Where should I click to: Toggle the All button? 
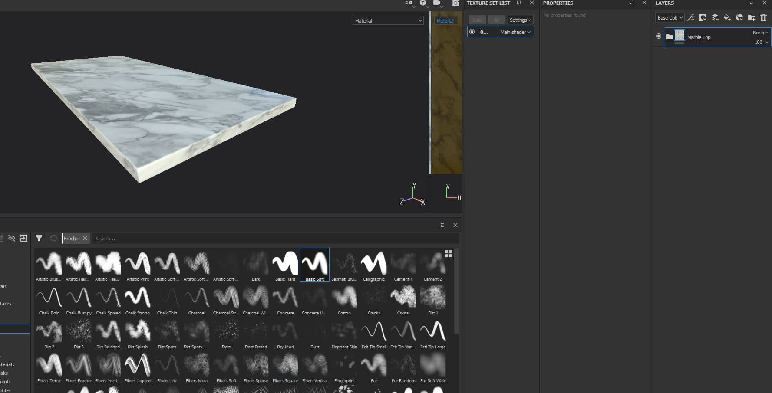point(496,20)
